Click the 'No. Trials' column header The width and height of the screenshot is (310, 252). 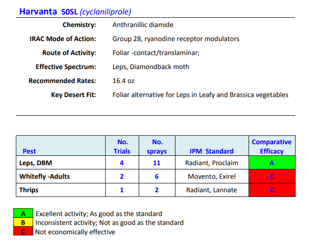pyautogui.click(x=122, y=147)
